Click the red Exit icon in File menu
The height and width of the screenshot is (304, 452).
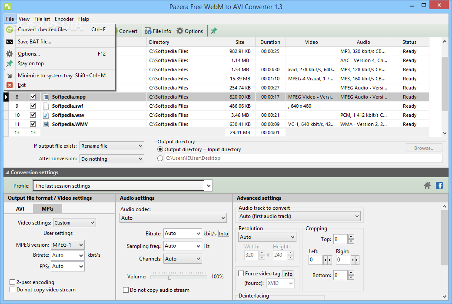point(10,85)
